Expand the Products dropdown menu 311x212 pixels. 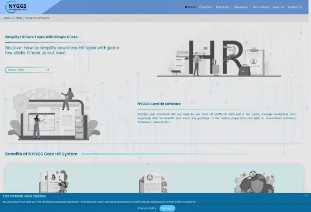[x=206, y=7]
